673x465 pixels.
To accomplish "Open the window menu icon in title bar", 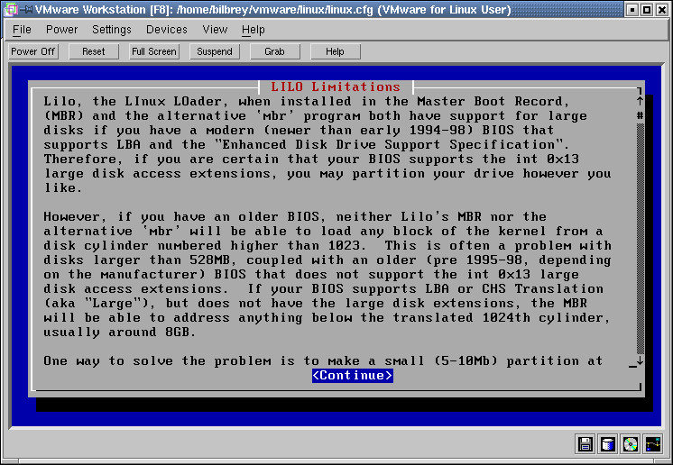I will tap(10, 10).
